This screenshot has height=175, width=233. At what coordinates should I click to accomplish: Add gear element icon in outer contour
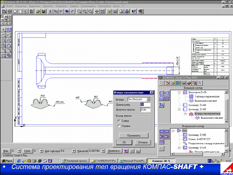click(167, 98)
